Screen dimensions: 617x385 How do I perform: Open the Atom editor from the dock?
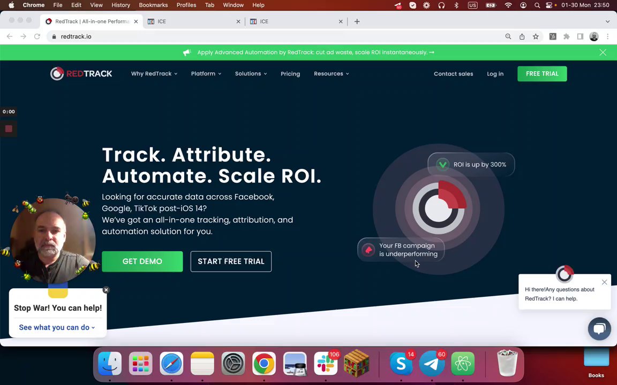pyautogui.click(x=463, y=364)
